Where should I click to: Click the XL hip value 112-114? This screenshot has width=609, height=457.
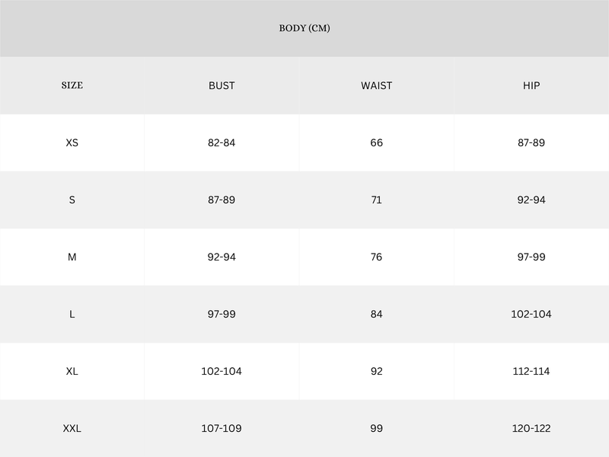coord(531,371)
